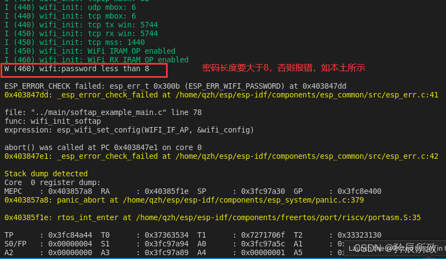
Task: Click the MEPC register value 0x403857a8
Action: click(x=70, y=191)
